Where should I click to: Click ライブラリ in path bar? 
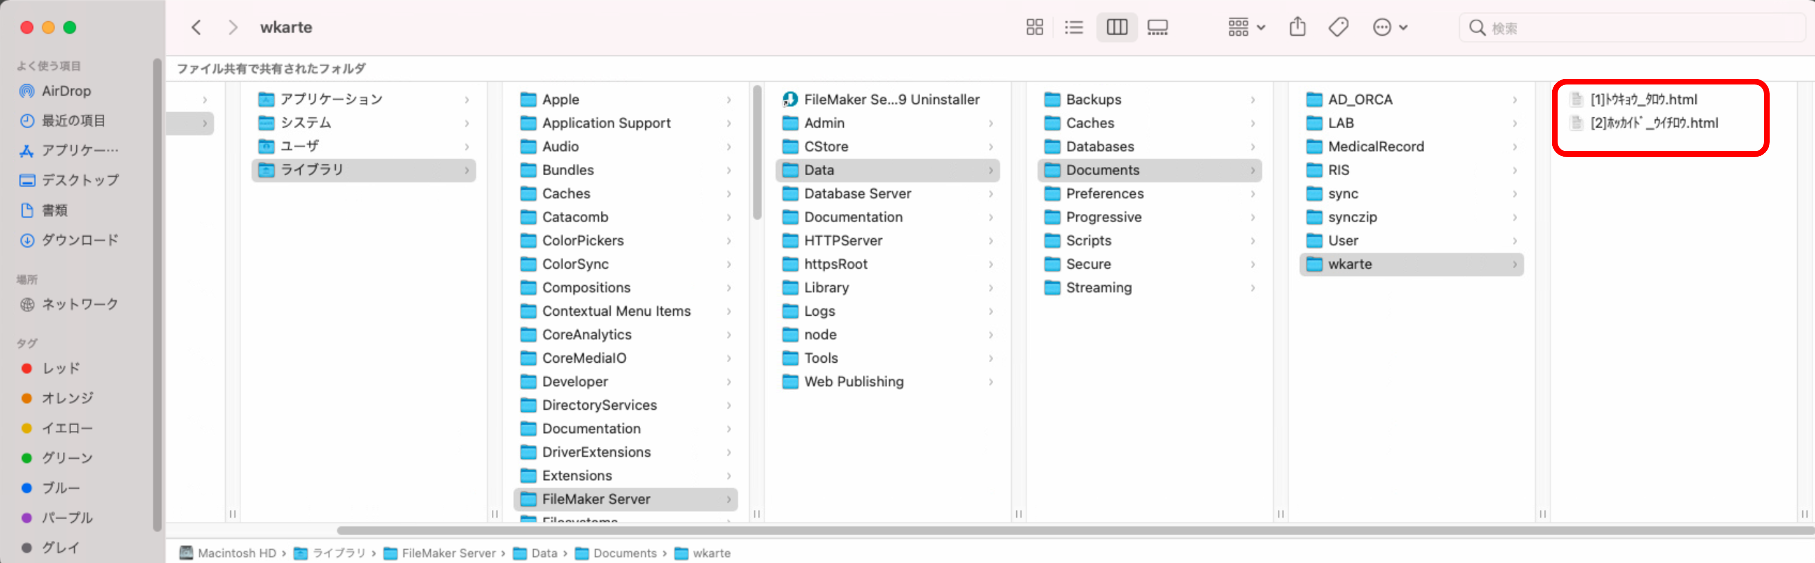[330, 553]
